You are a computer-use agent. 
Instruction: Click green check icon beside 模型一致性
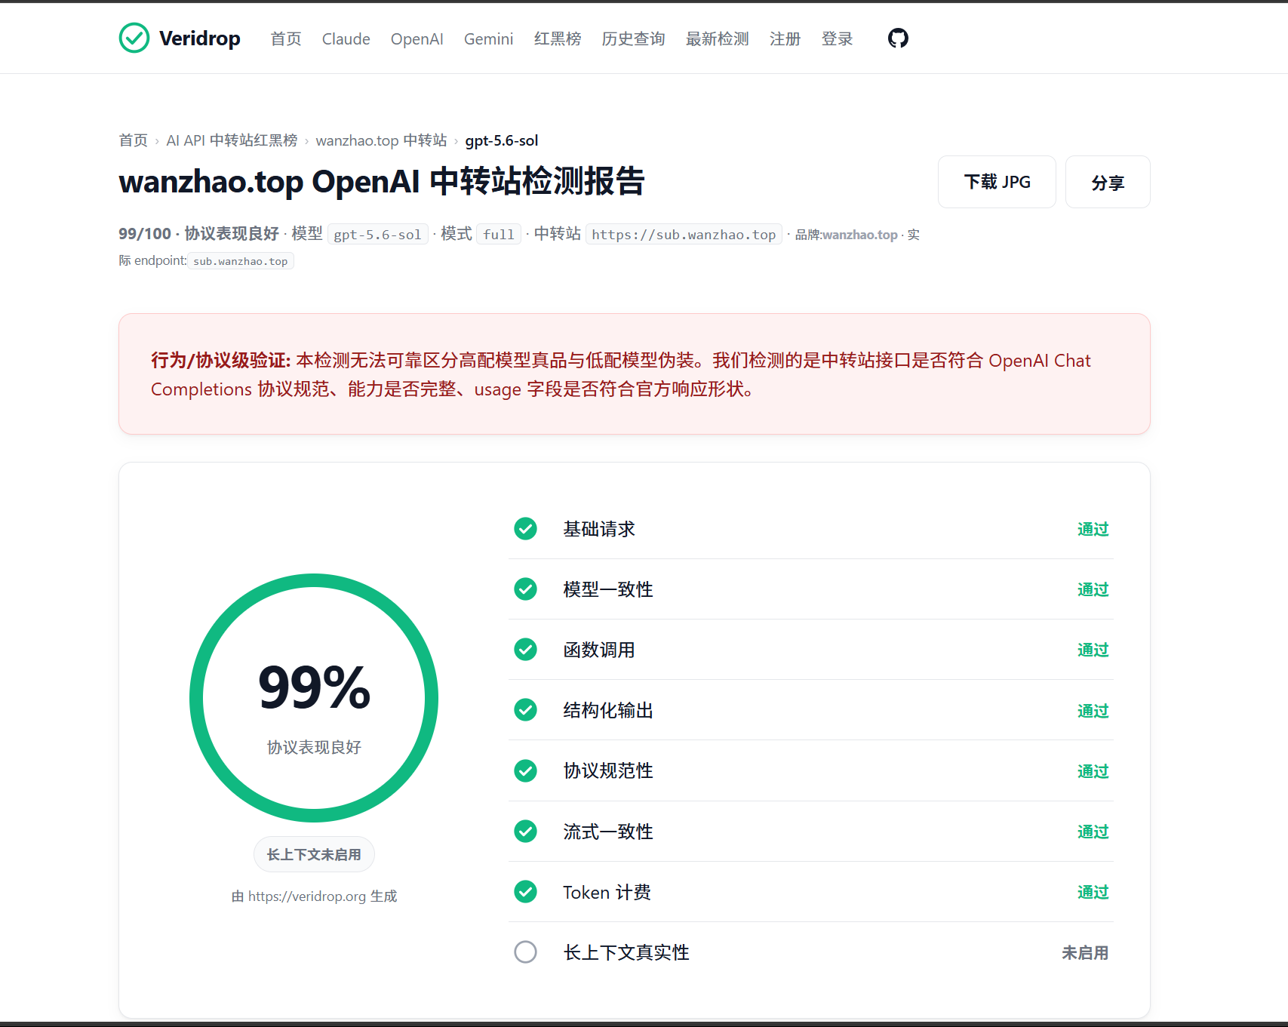coord(525,589)
